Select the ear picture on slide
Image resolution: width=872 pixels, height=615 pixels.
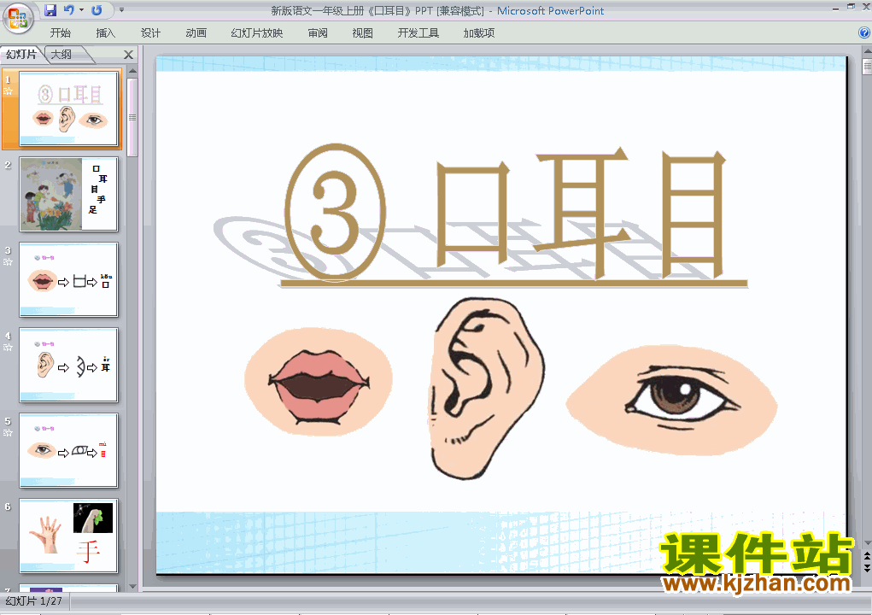click(487, 389)
